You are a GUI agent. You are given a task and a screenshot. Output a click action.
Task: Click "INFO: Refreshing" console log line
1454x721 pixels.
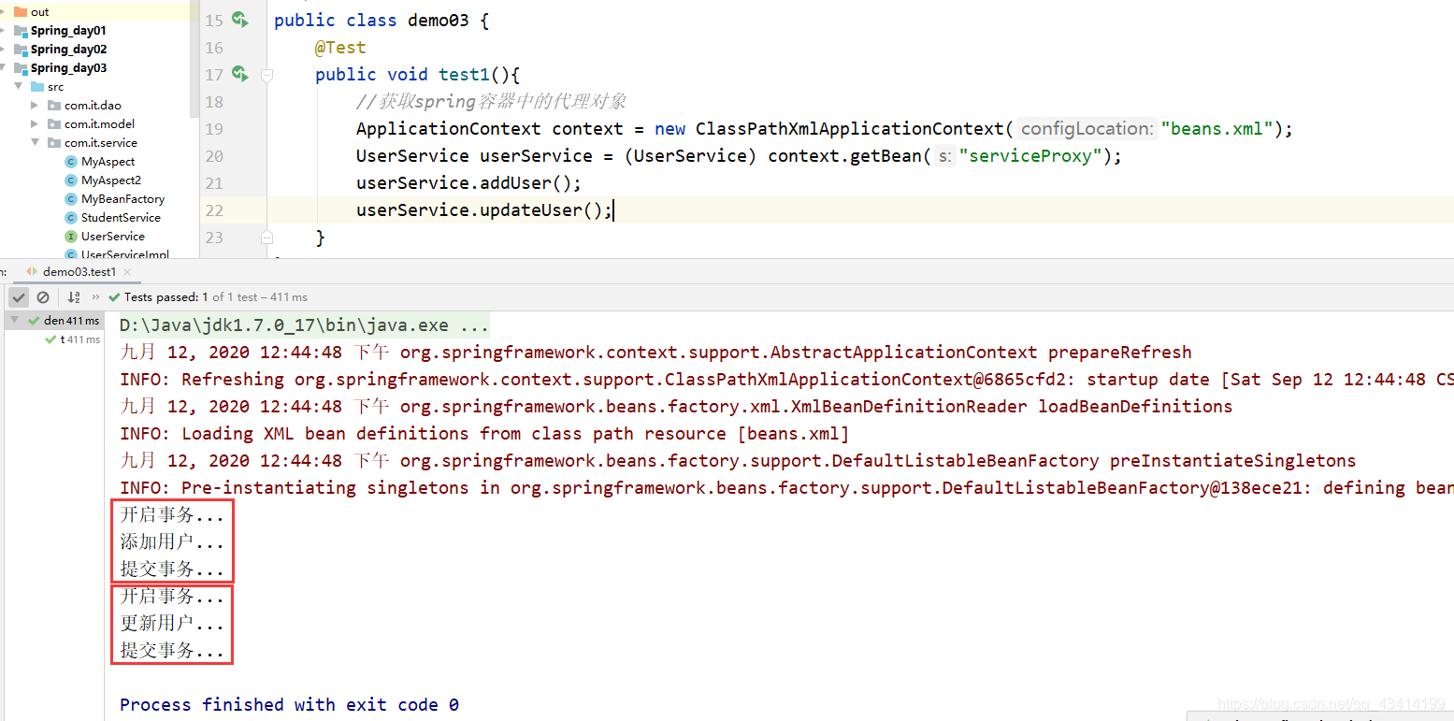(786, 380)
